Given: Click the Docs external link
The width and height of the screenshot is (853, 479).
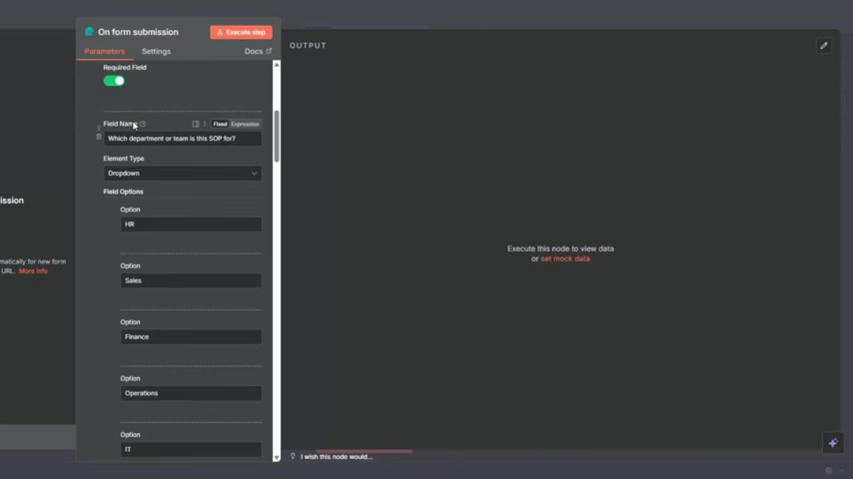Looking at the screenshot, I should 257,51.
